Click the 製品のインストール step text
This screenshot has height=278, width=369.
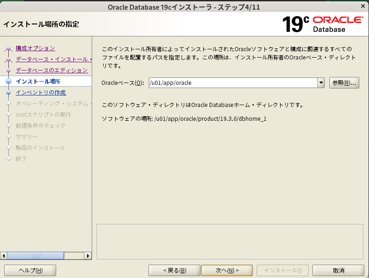coord(40,148)
